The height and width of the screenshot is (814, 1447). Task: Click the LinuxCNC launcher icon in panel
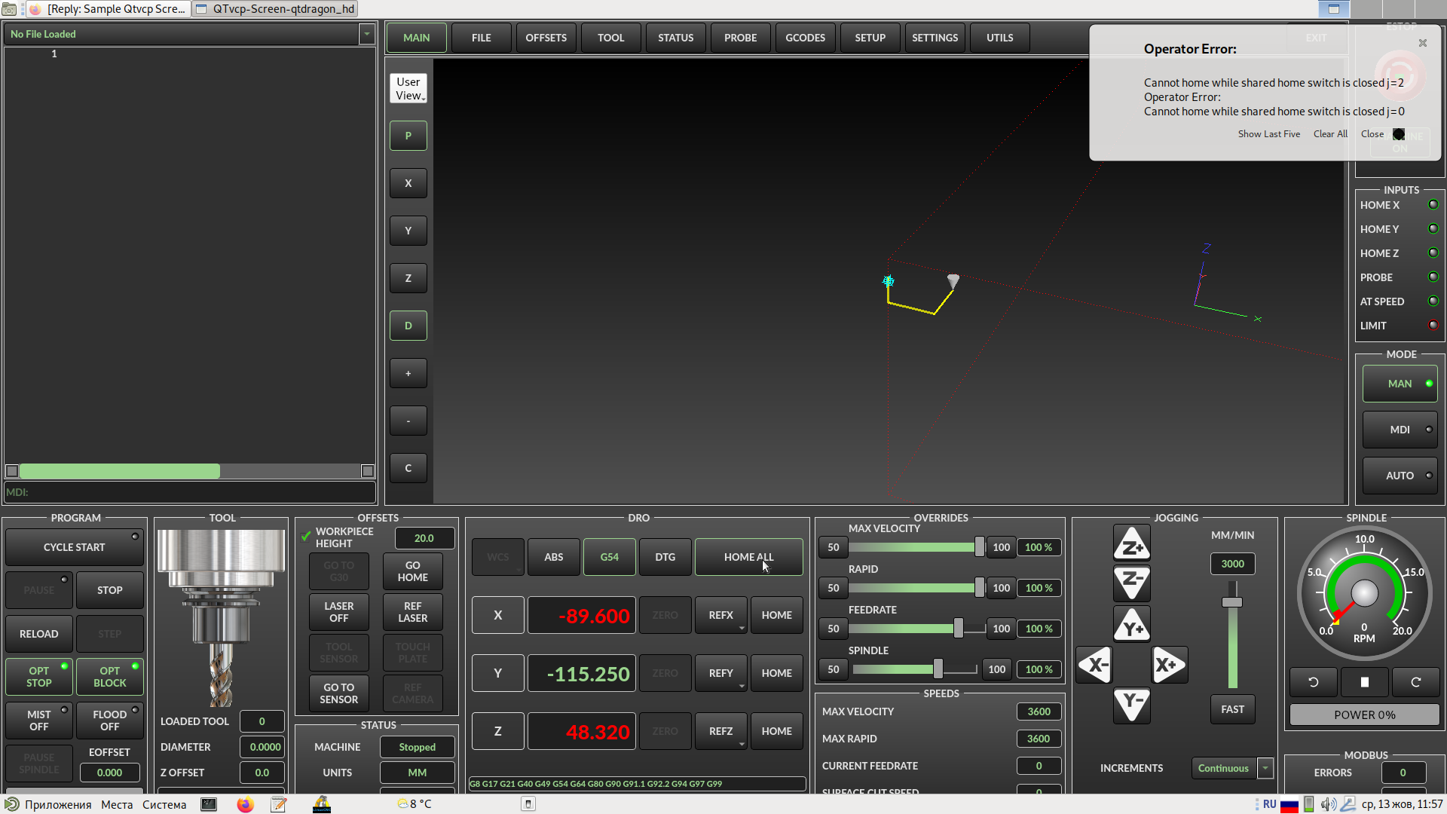(x=322, y=804)
